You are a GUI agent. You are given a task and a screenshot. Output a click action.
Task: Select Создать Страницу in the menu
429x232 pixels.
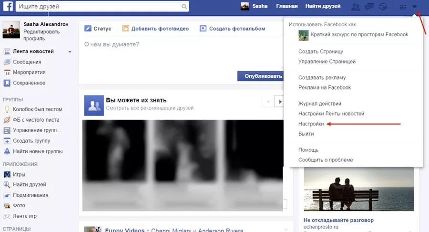point(321,52)
